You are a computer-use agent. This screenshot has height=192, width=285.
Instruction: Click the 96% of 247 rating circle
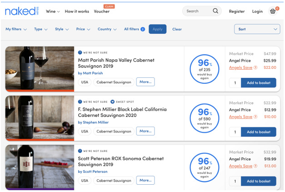click(x=205, y=167)
